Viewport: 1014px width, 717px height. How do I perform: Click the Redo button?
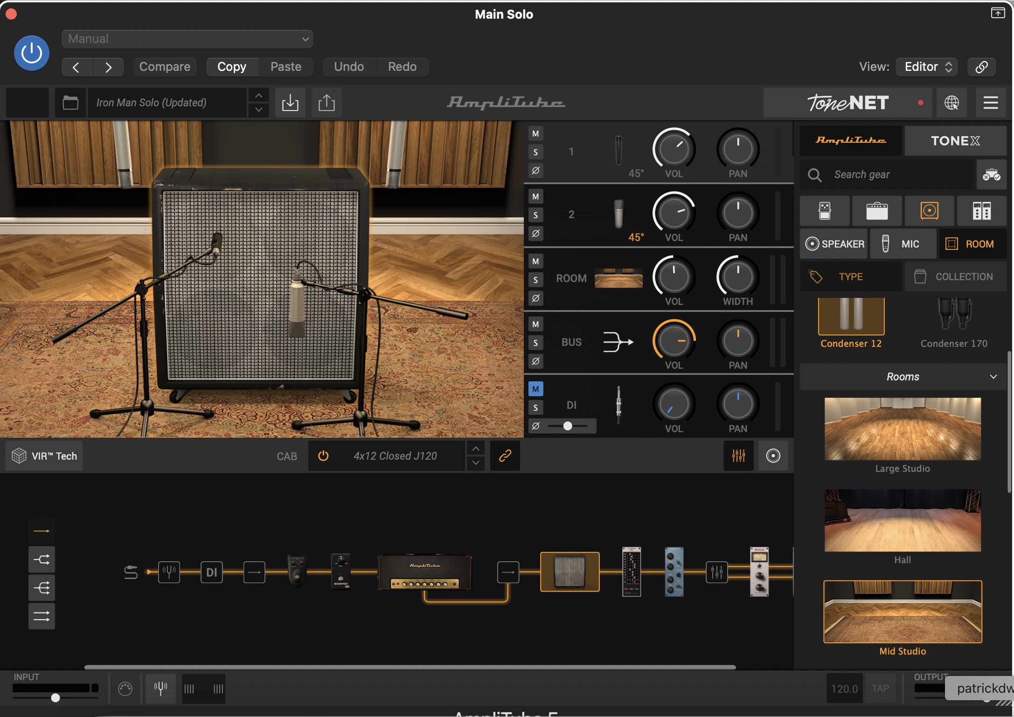(x=402, y=67)
